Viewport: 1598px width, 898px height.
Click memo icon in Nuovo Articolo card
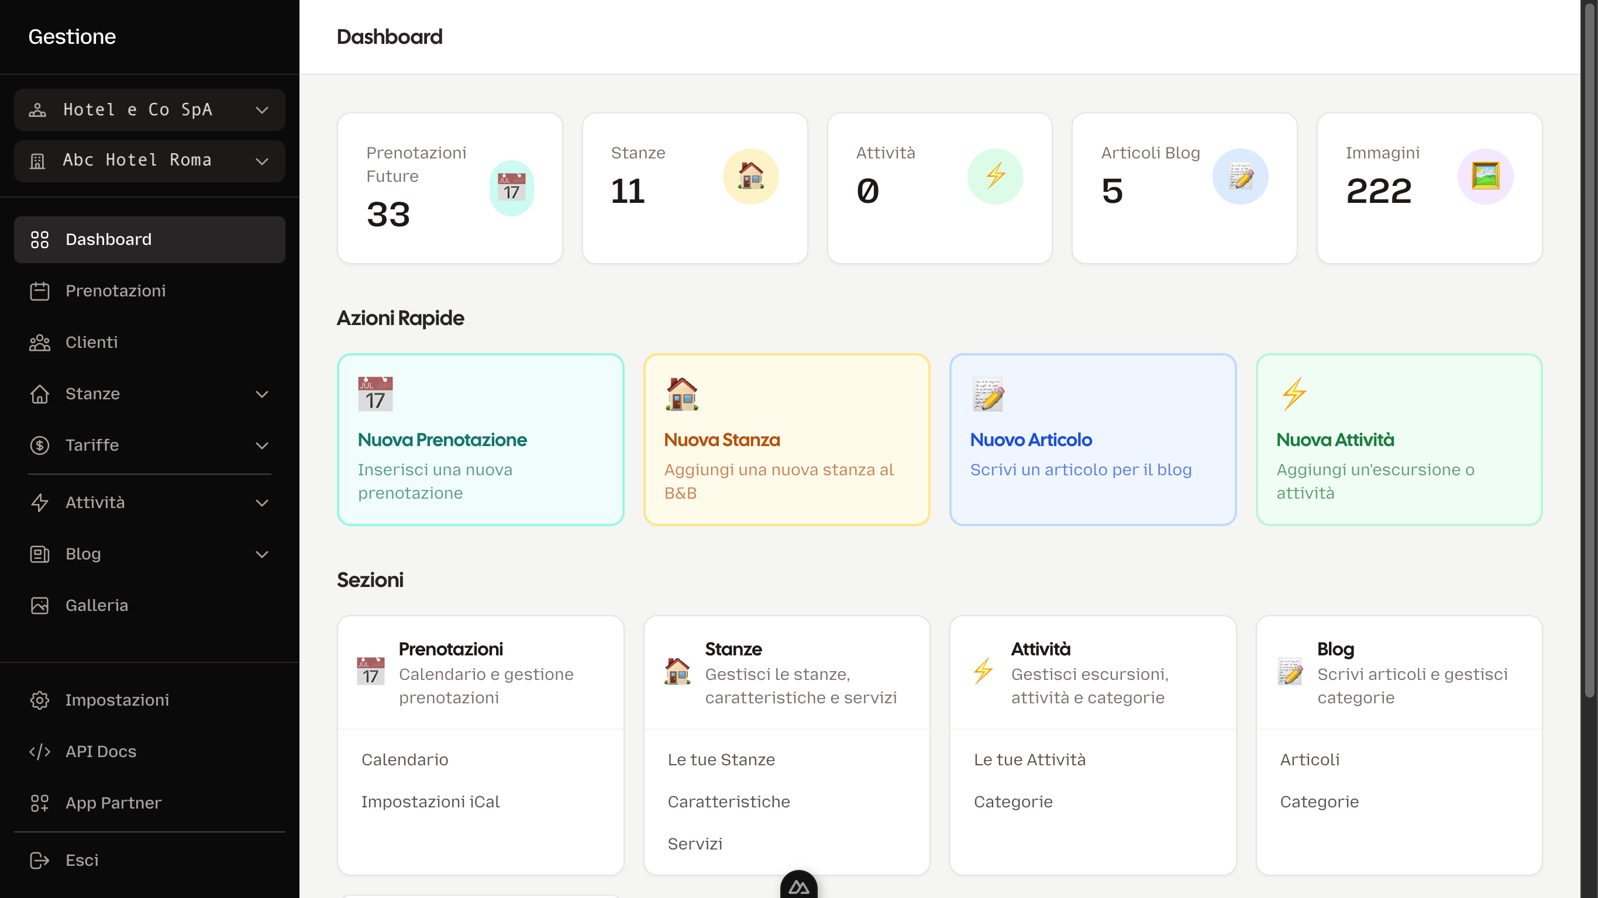coord(988,394)
